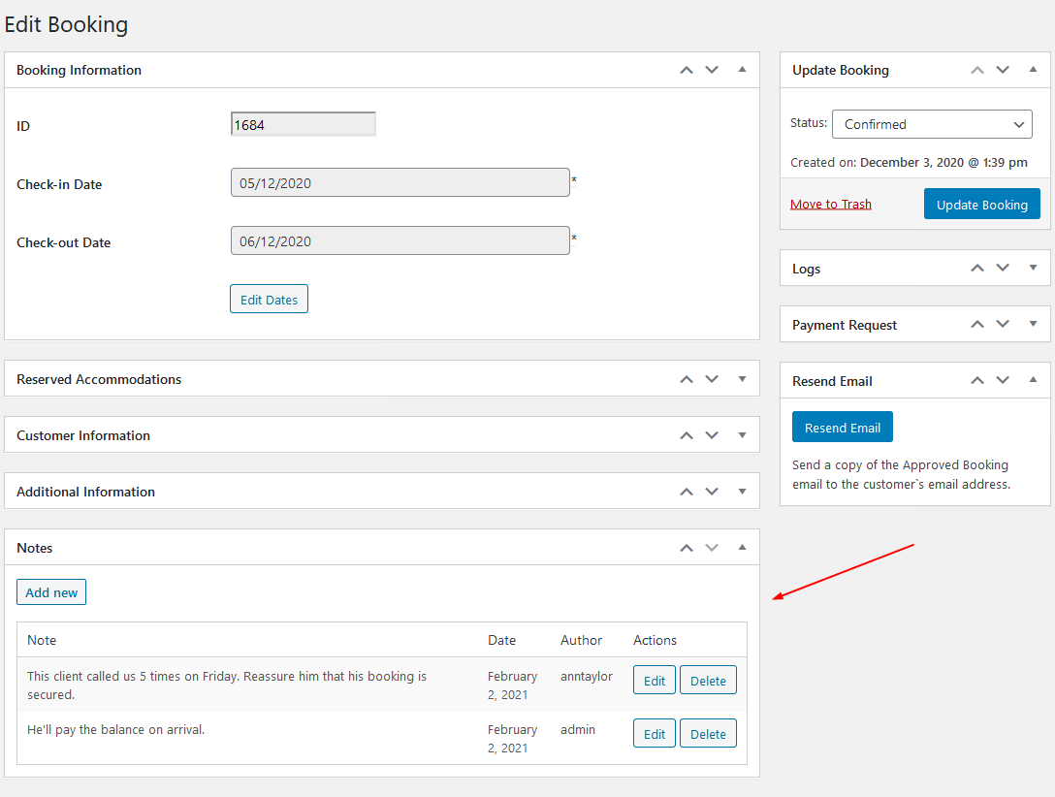
Task: Move the Payment Request panel down
Action: 1003,324
